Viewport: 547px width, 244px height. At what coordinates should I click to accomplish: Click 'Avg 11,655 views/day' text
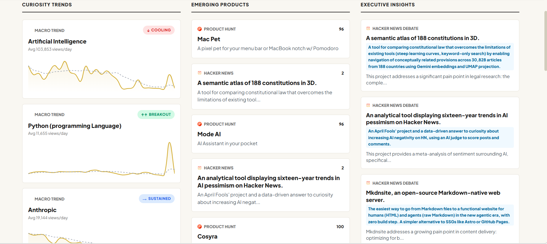[x=48, y=133]
